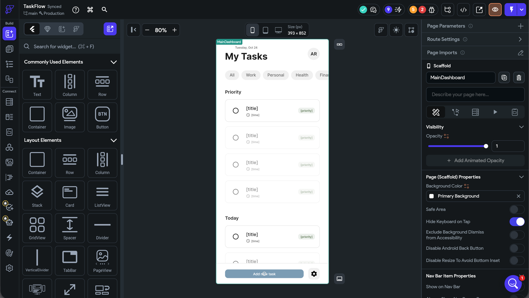Delete the MainDashboard page trash icon

(519, 77)
